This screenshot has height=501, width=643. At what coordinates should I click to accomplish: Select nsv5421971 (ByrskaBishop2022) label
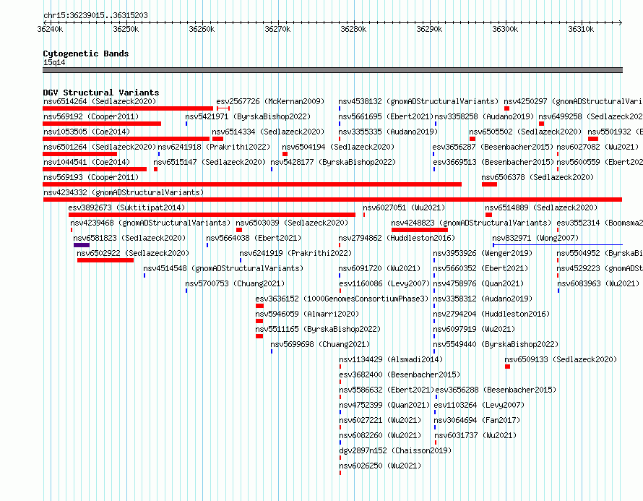click(248, 116)
